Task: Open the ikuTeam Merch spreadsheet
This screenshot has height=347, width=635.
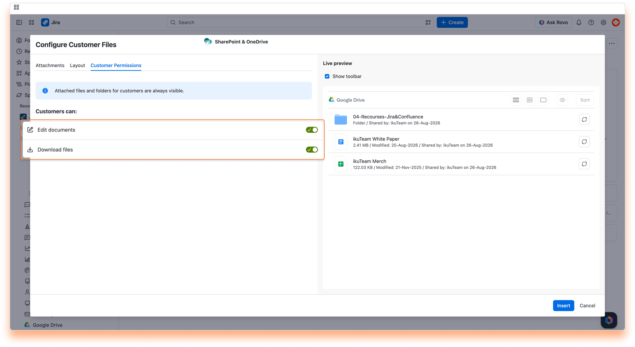Action: pyautogui.click(x=370, y=161)
